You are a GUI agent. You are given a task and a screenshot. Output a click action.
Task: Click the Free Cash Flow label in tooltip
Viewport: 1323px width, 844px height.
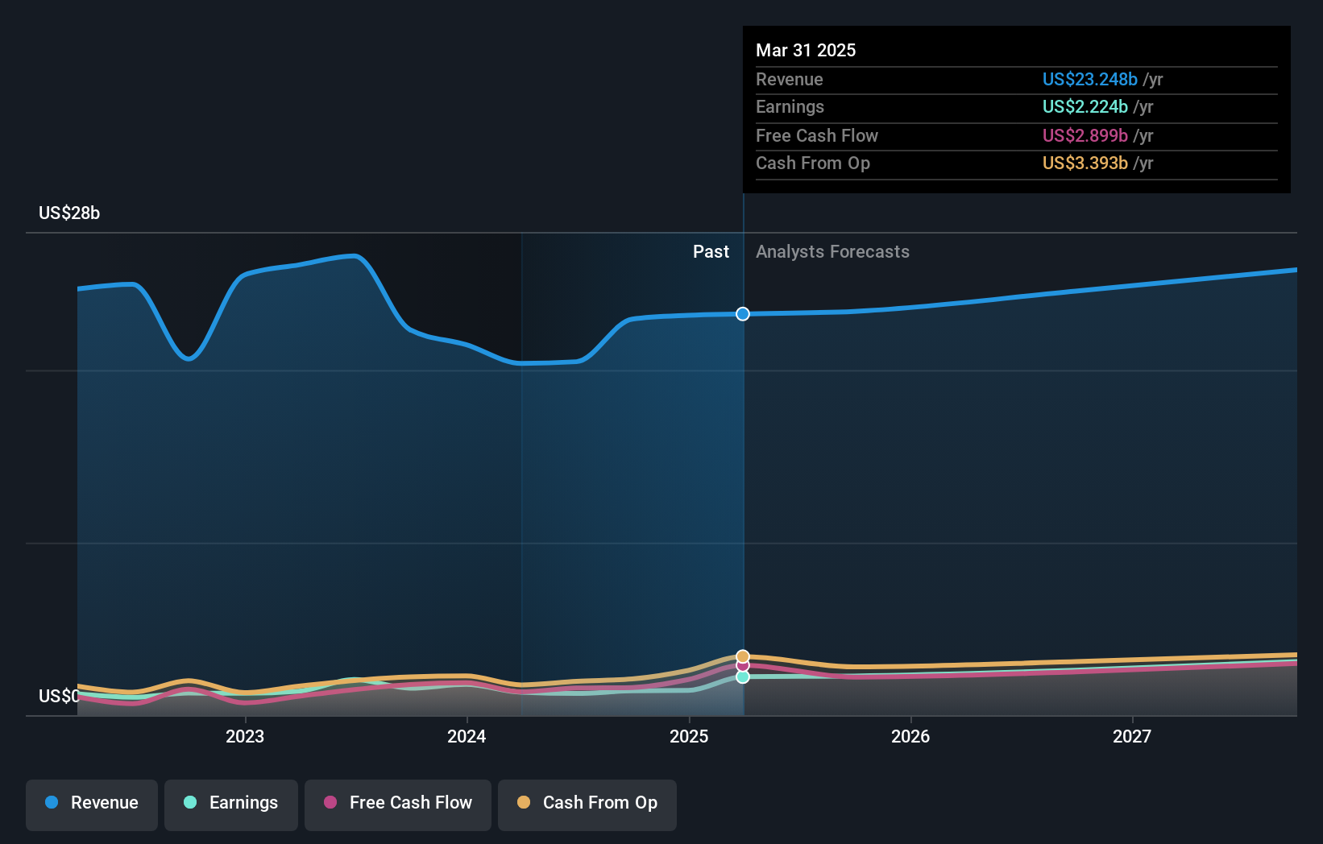[817, 135]
